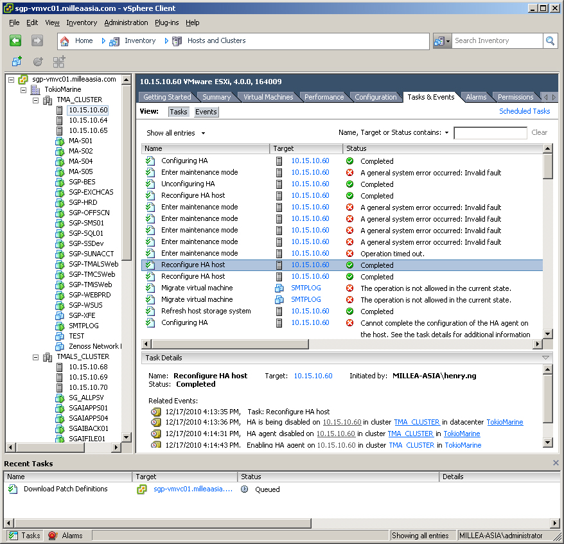Toggle the Tasks view button
This screenshot has width=564, height=544.
pyautogui.click(x=179, y=112)
